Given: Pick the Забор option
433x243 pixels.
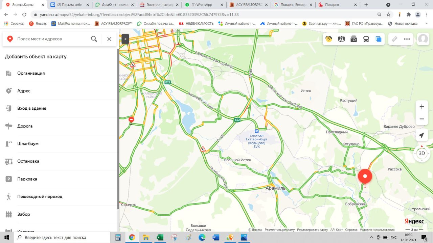Looking at the screenshot, I should (60, 214).
